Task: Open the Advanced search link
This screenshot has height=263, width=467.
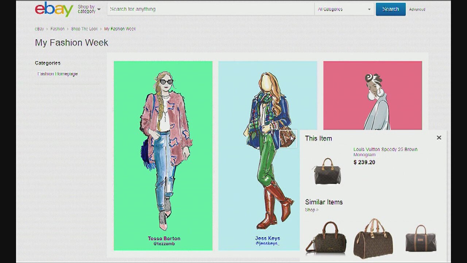Action: [x=417, y=9]
